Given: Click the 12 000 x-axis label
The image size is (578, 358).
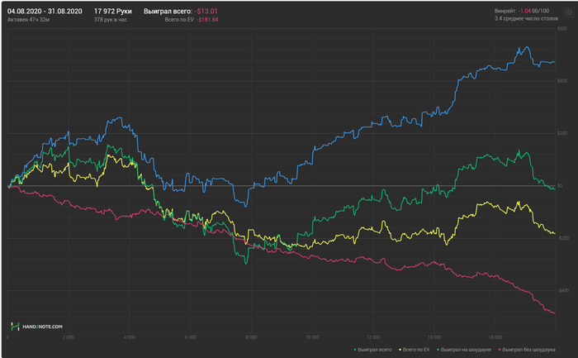Looking at the screenshot, I should click(373, 337).
